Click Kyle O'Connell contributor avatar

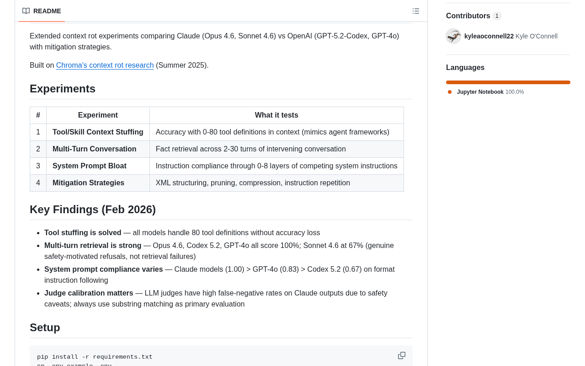(453, 36)
